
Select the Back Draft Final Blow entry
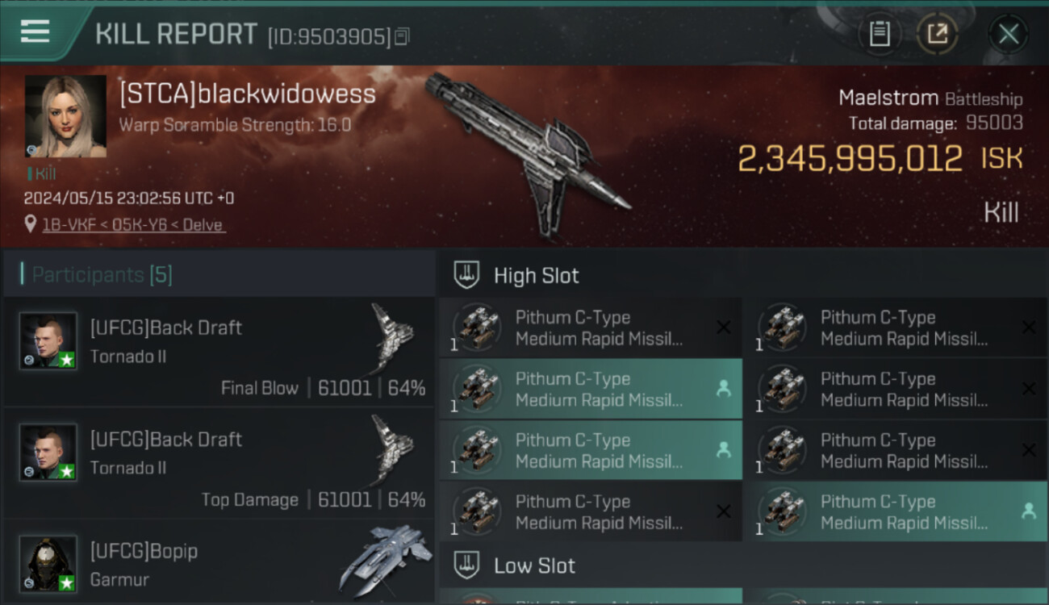coord(219,351)
